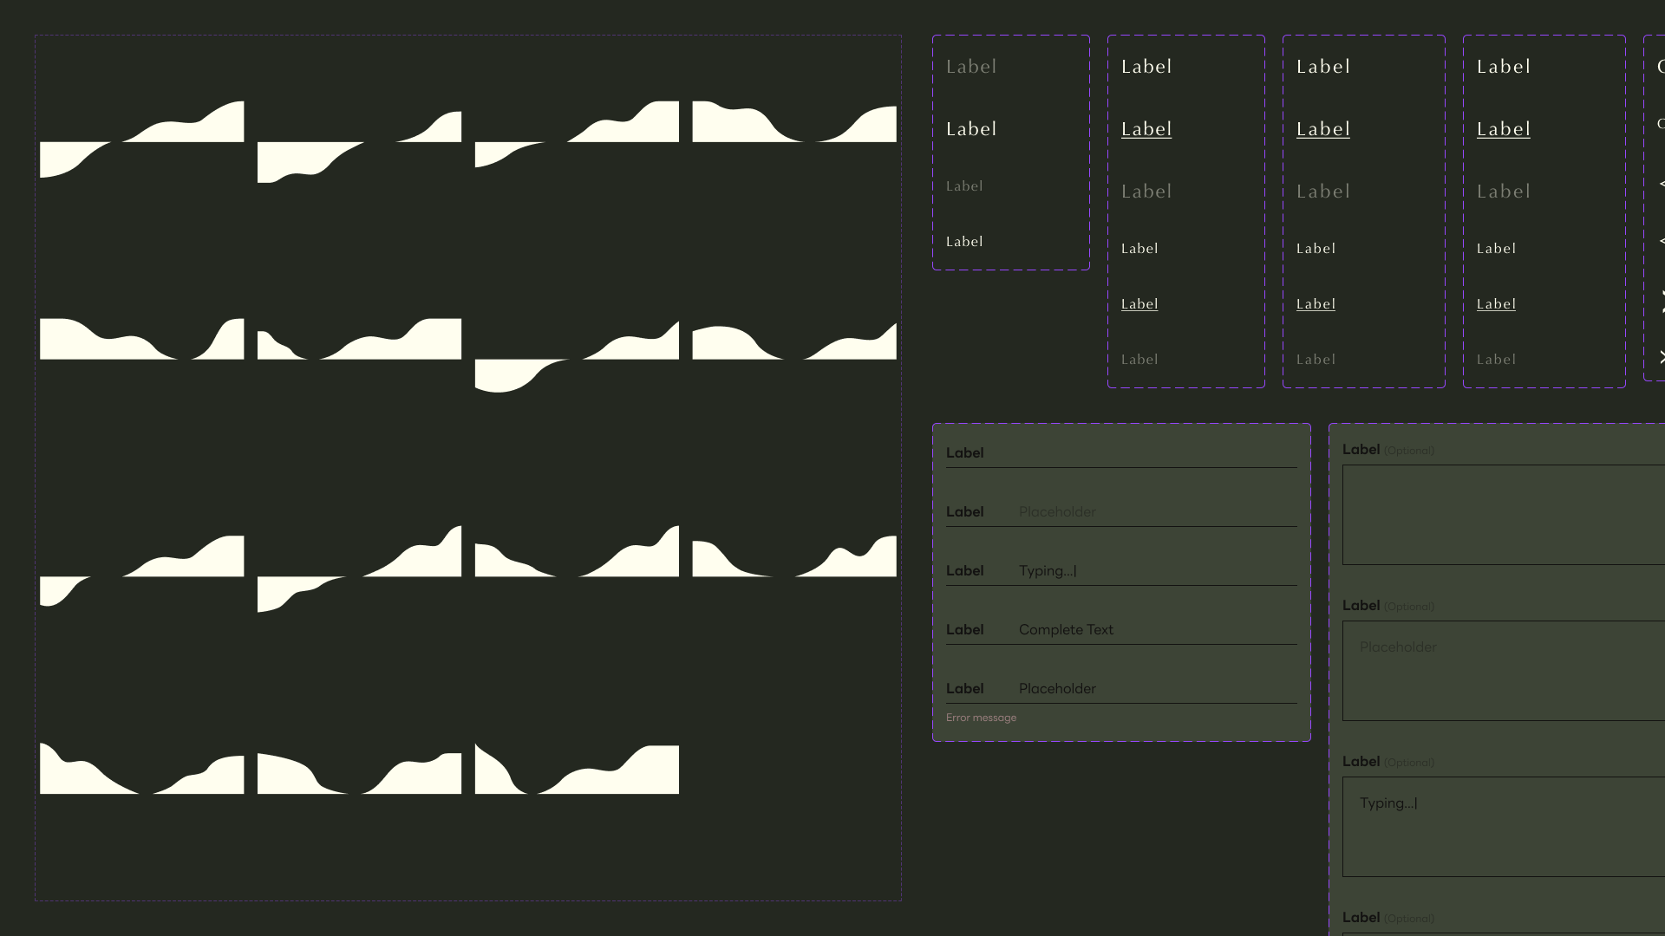Select the small bright Label in the four-label set
Screen dimensions: 1665x936
click(964, 242)
